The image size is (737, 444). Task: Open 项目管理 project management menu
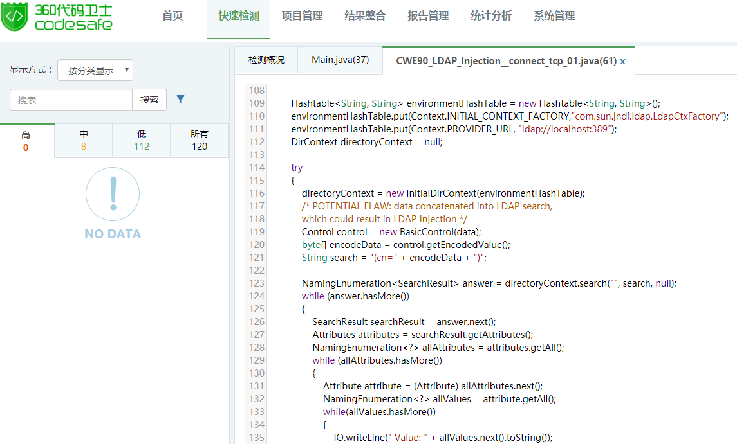pyautogui.click(x=302, y=16)
